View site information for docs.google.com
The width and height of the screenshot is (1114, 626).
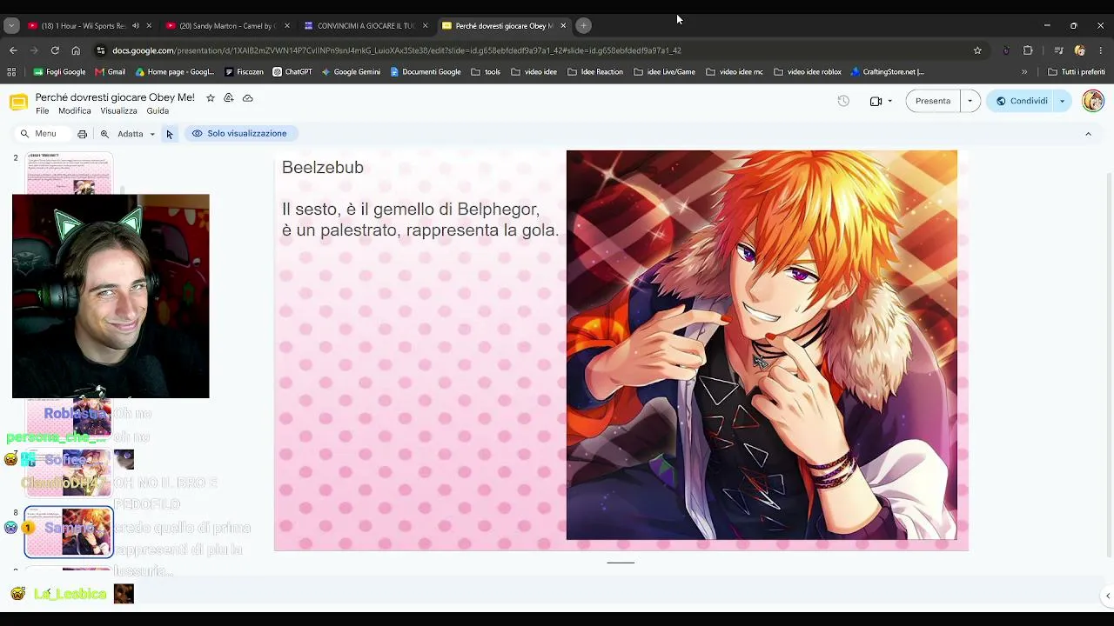coord(101,50)
